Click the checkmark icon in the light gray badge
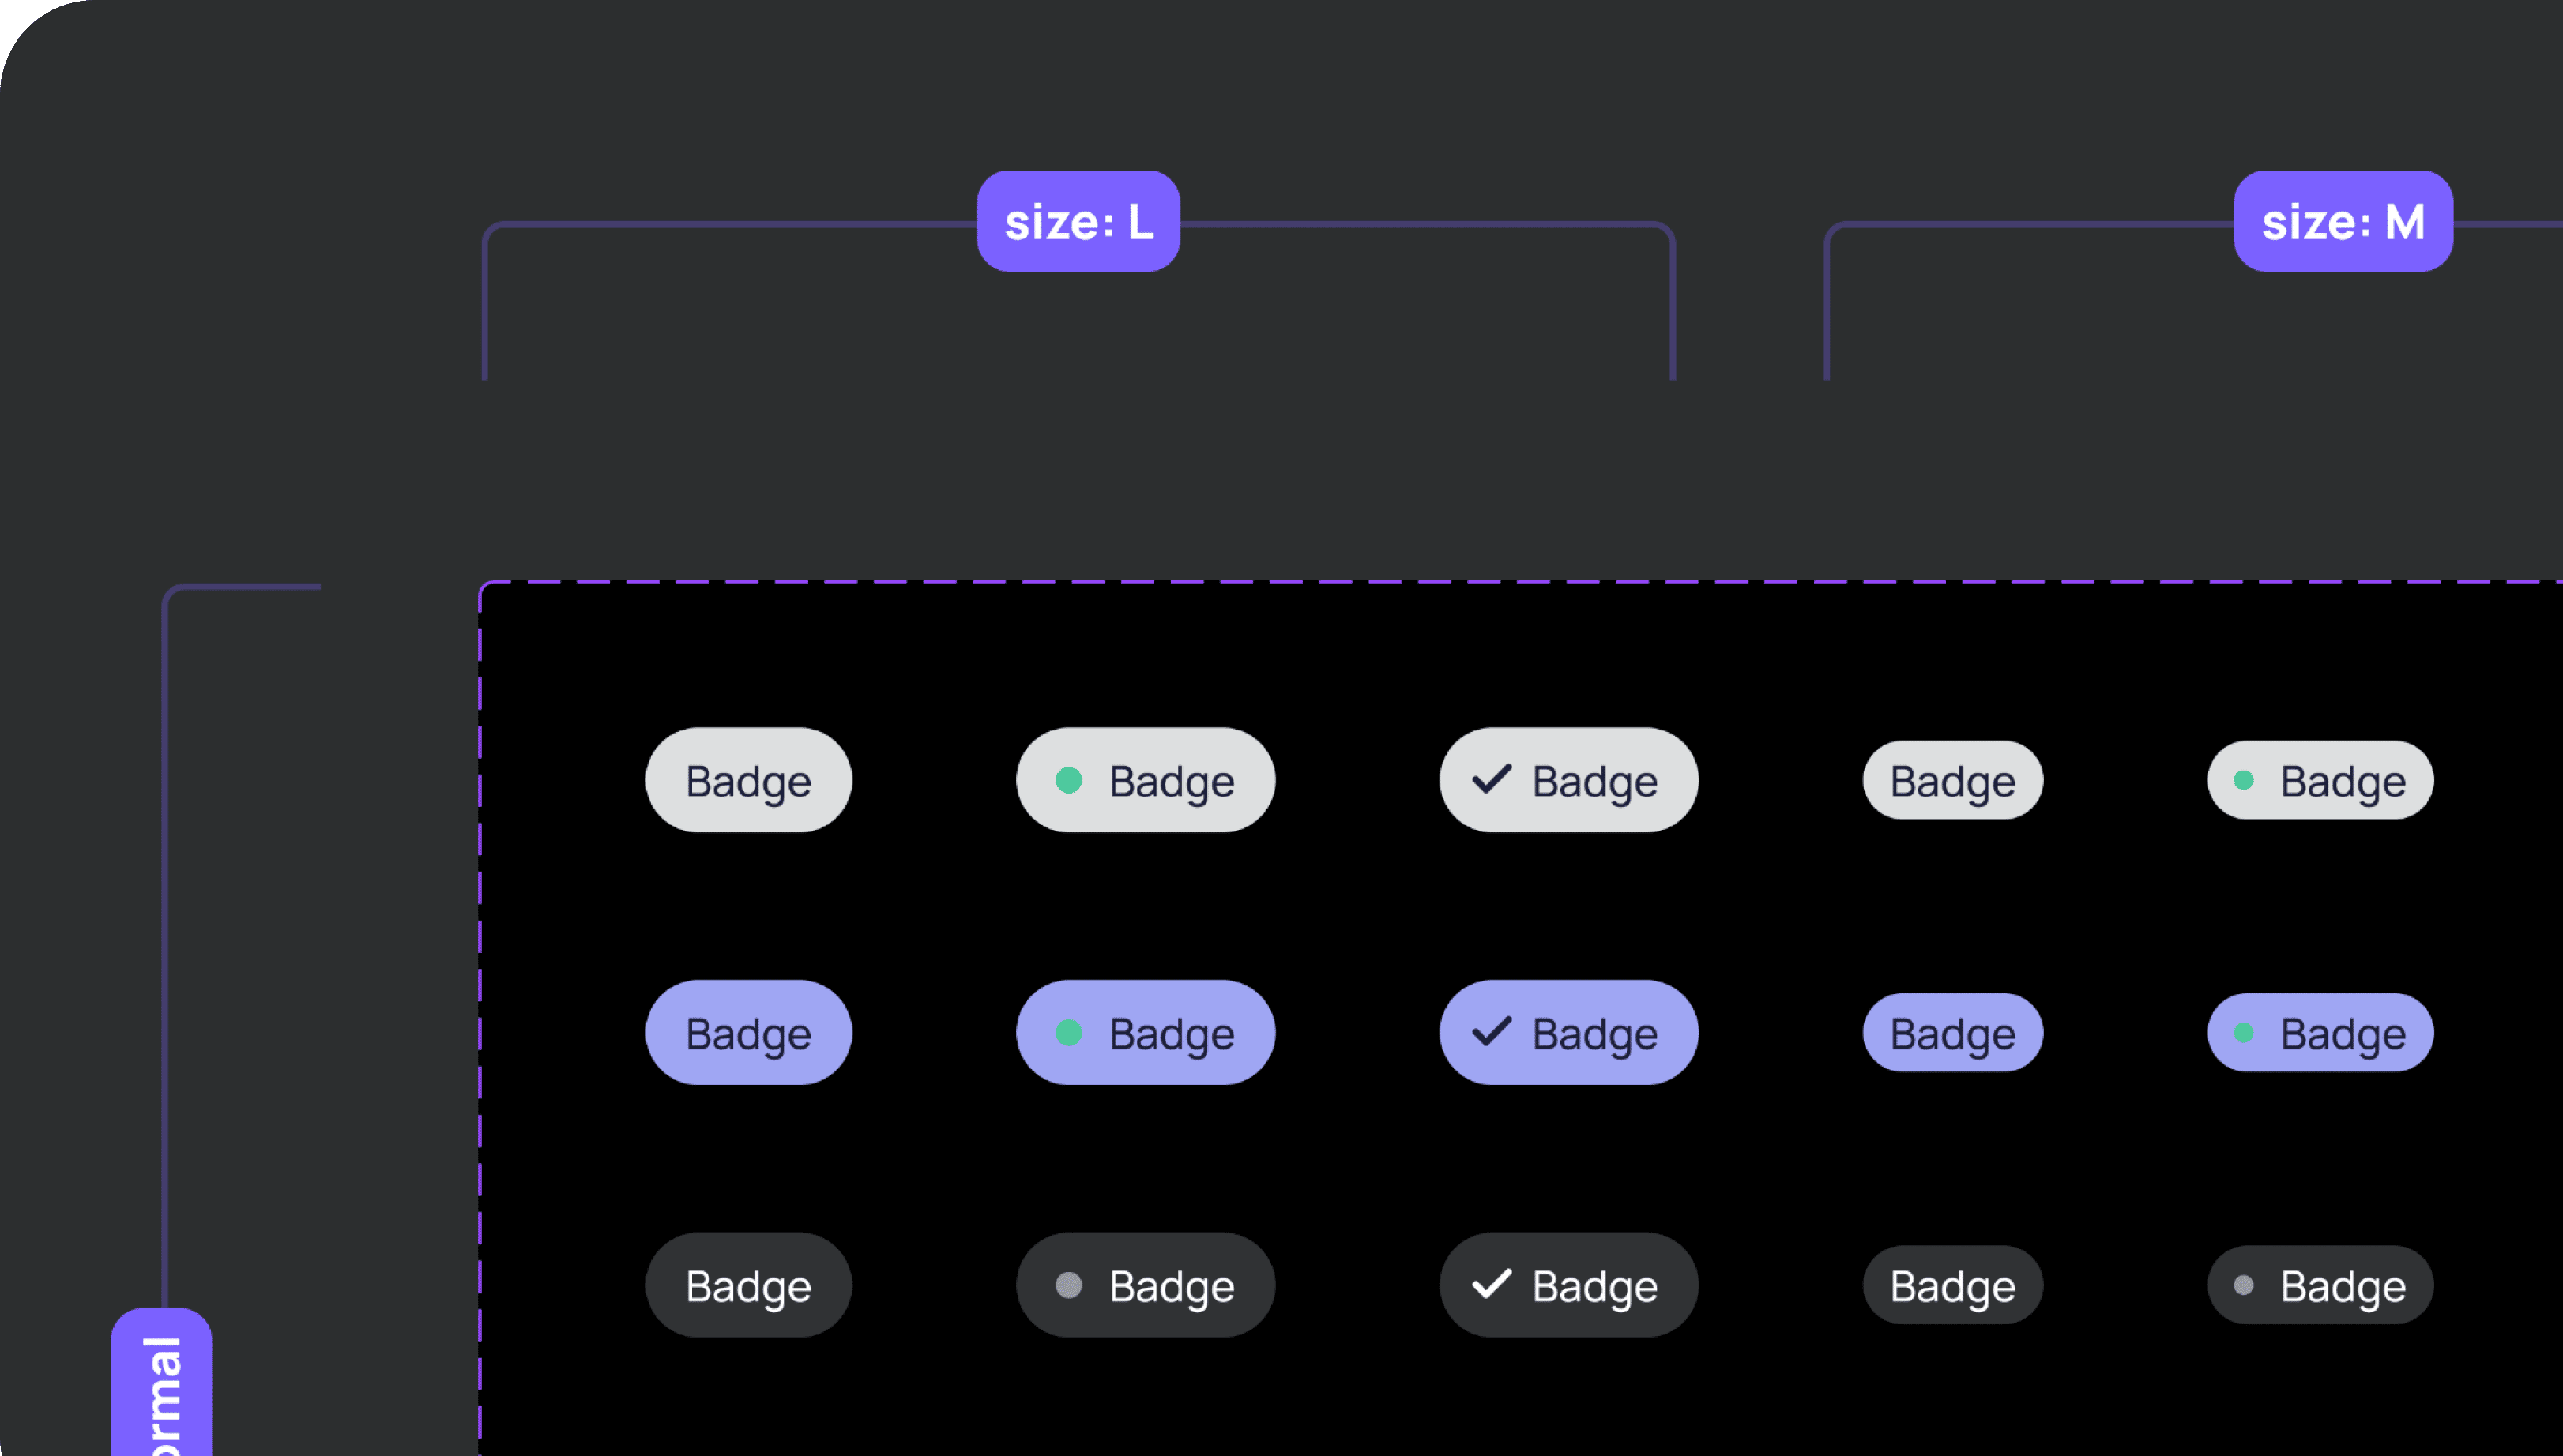Screen dimensions: 2563x1456 (x=1491, y=779)
